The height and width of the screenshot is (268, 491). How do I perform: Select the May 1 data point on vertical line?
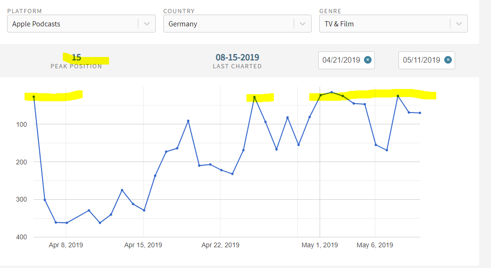click(x=321, y=95)
